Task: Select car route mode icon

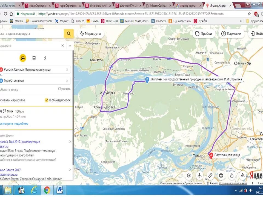Action: click(x=23, y=58)
